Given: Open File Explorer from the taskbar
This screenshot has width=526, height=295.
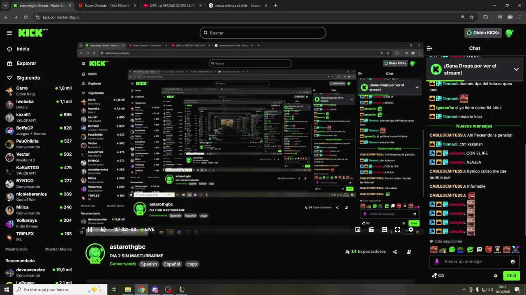Looking at the screenshot, I should click(x=128, y=290).
